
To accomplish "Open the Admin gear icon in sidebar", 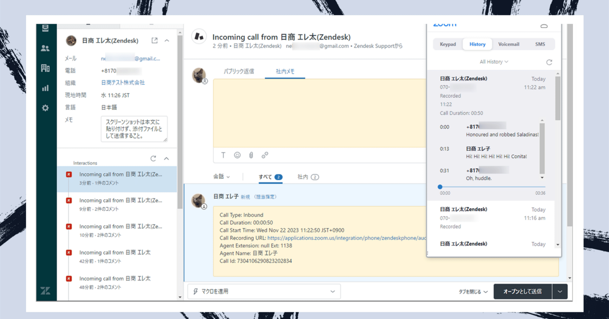I will 46,108.
